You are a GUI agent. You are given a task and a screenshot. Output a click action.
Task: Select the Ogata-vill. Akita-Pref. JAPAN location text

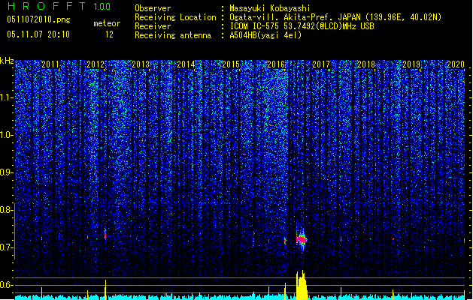335,17
